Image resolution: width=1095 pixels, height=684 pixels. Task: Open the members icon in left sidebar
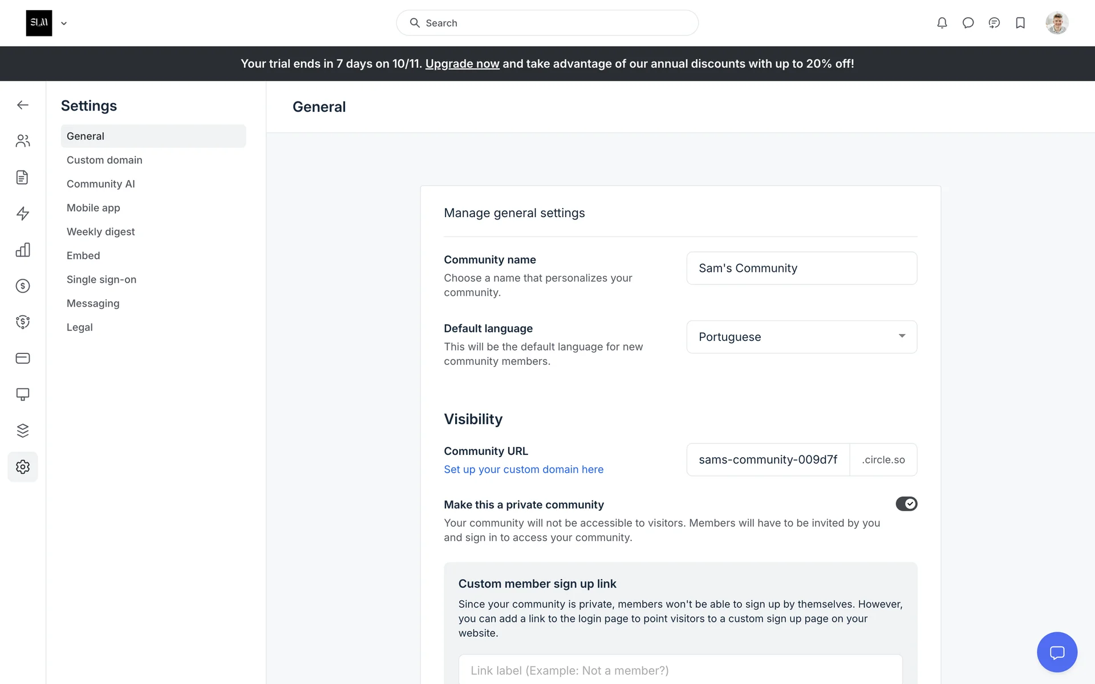coord(23,141)
